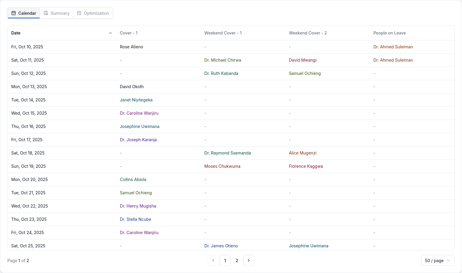Image resolution: width=462 pixels, height=273 pixels.
Task: Click the Cover - 1 column header
Action: click(129, 33)
